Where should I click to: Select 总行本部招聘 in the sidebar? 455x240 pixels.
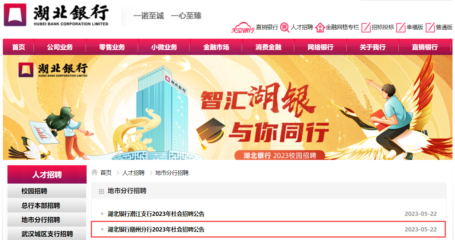47,205
